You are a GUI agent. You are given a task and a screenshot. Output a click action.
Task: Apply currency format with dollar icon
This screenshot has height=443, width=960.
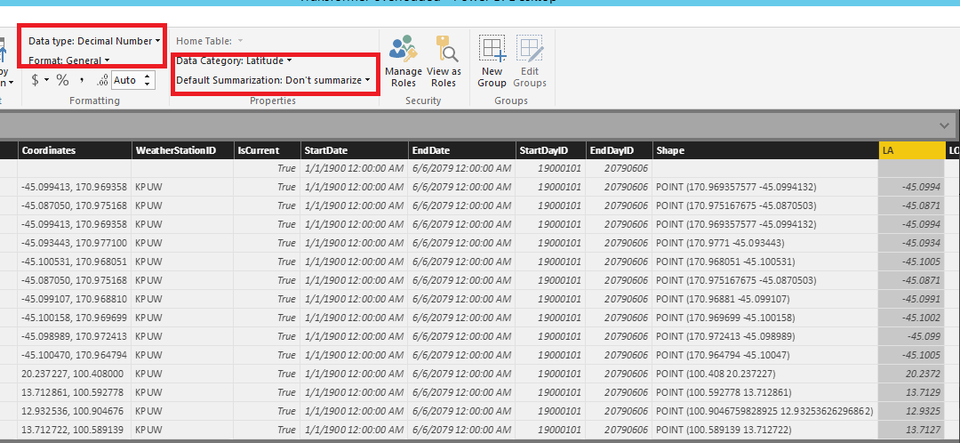[35, 80]
